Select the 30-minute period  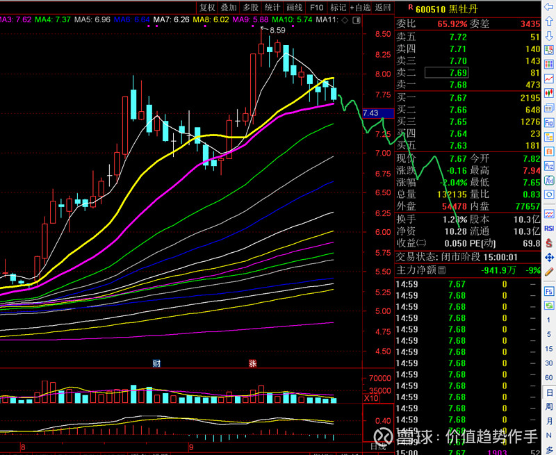click(549, 363)
